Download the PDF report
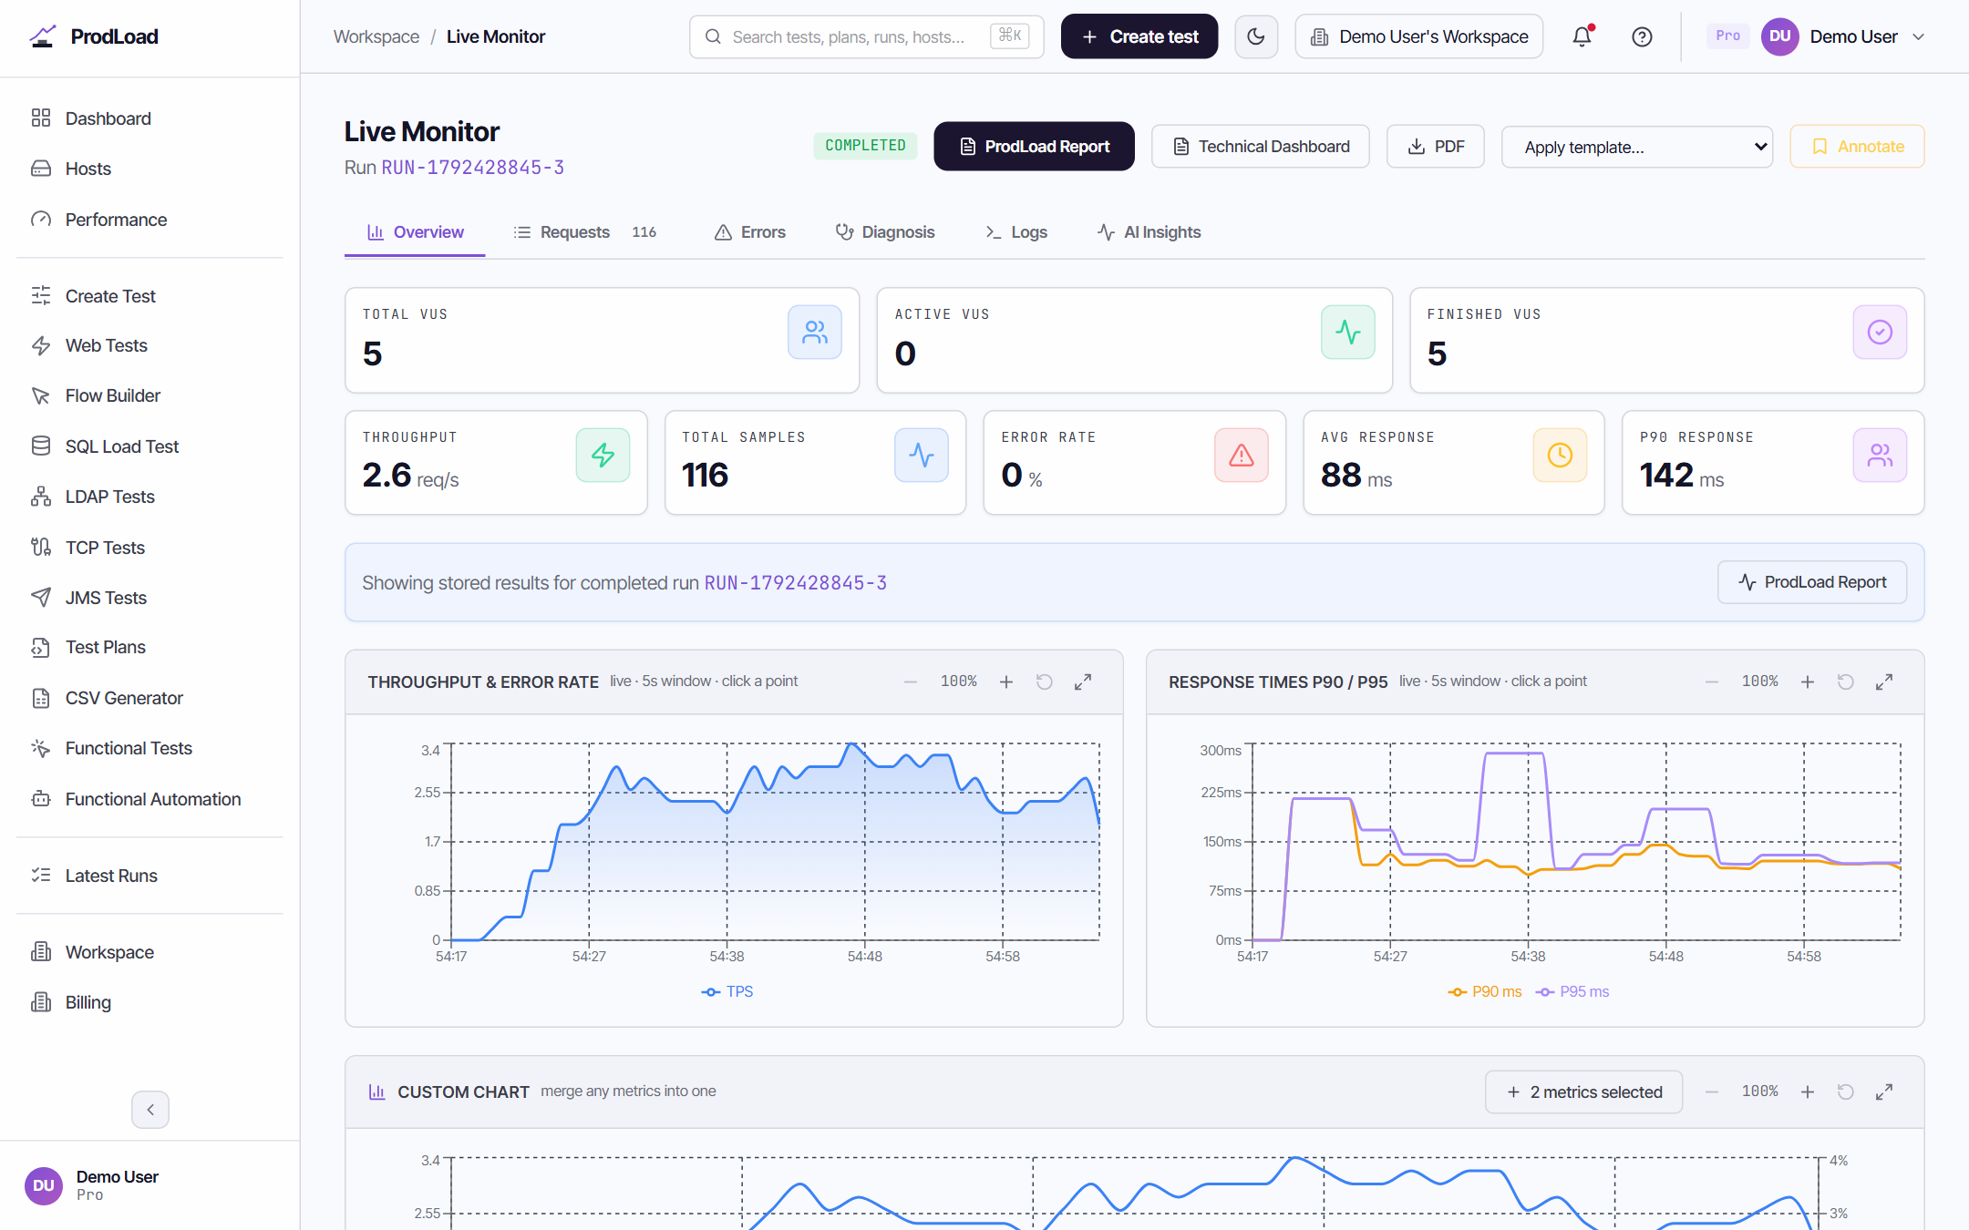The width and height of the screenshot is (1969, 1230). tap(1436, 147)
